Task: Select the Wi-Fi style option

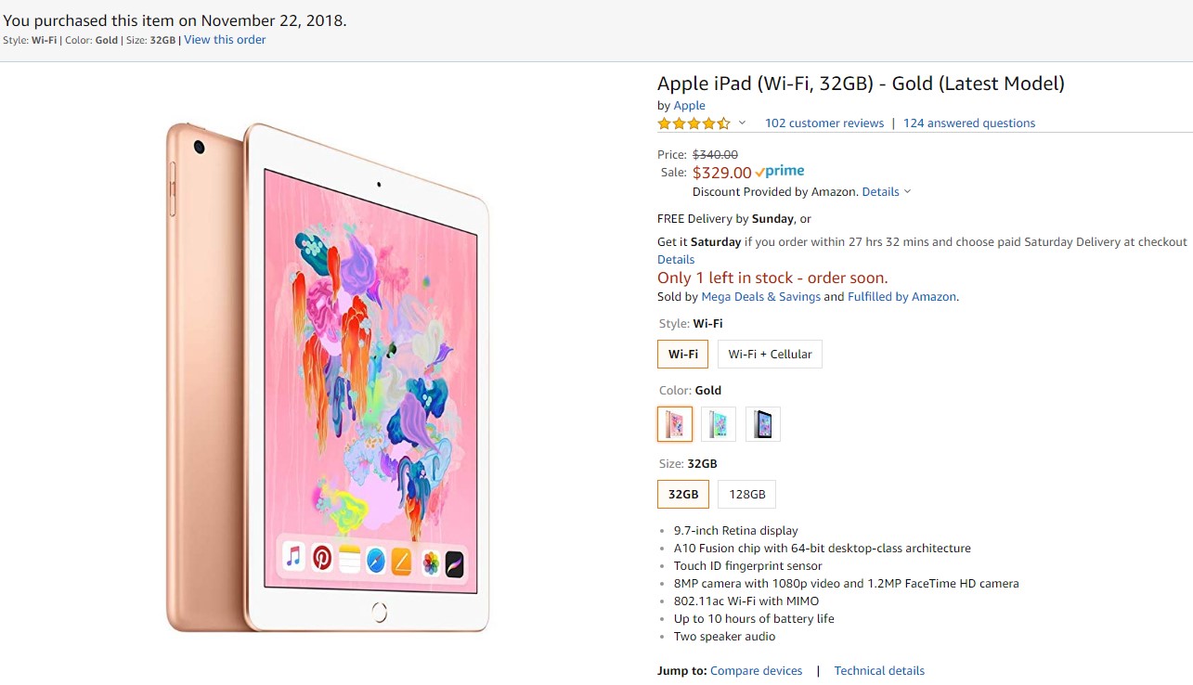Action: click(x=682, y=354)
